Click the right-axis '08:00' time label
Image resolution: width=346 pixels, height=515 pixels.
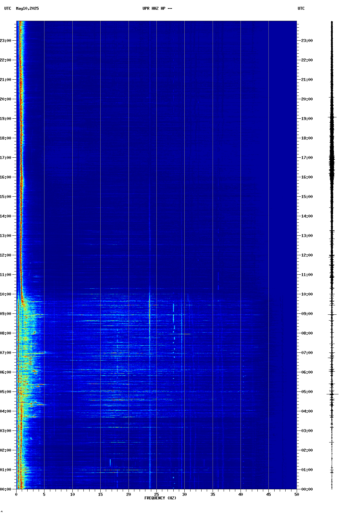pyautogui.click(x=307, y=333)
